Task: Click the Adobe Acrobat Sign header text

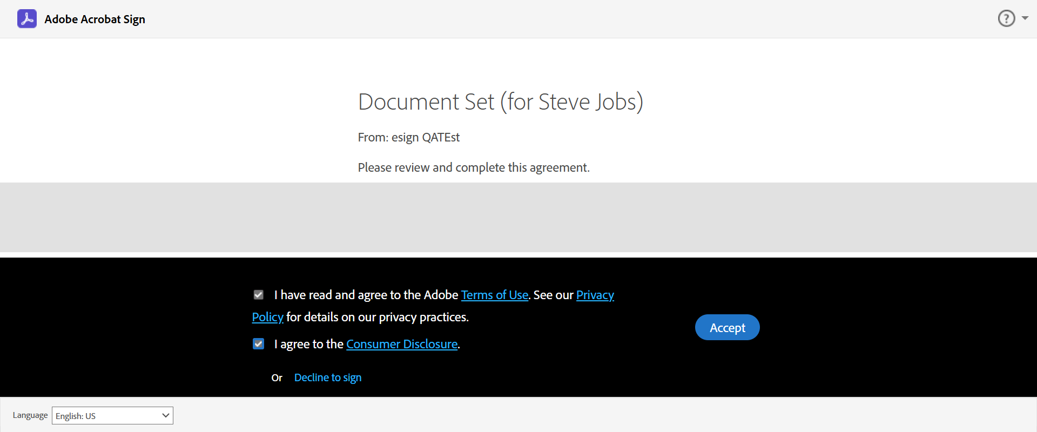Action: tap(95, 19)
